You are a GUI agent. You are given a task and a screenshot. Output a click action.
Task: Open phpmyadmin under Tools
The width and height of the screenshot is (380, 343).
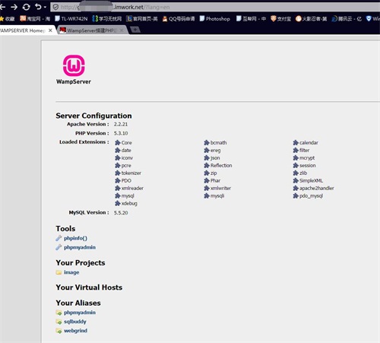point(80,247)
